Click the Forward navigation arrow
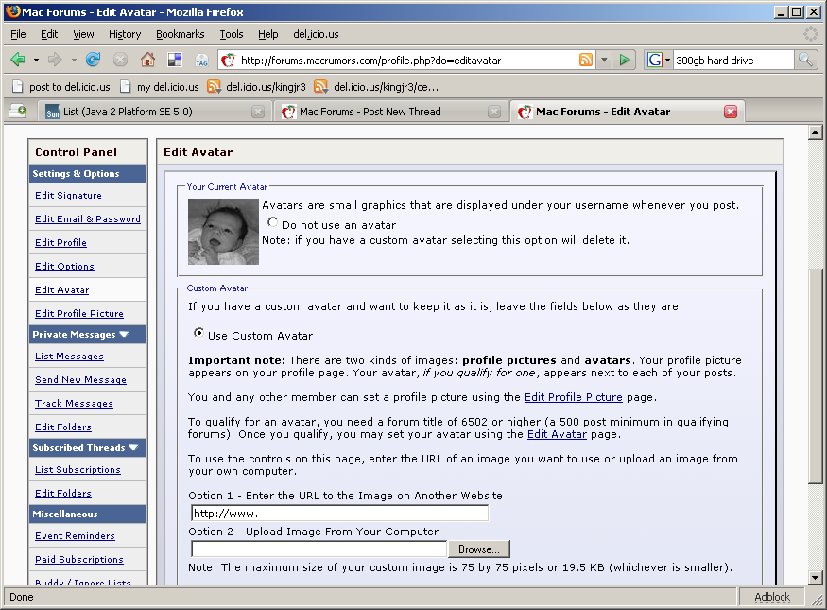Screen dimensions: 827x610 click(x=55, y=60)
